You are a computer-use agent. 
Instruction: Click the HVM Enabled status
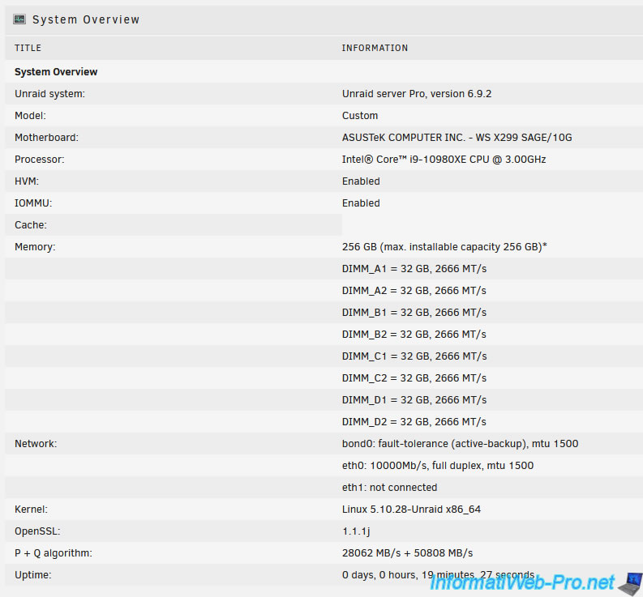pyautogui.click(x=361, y=181)
